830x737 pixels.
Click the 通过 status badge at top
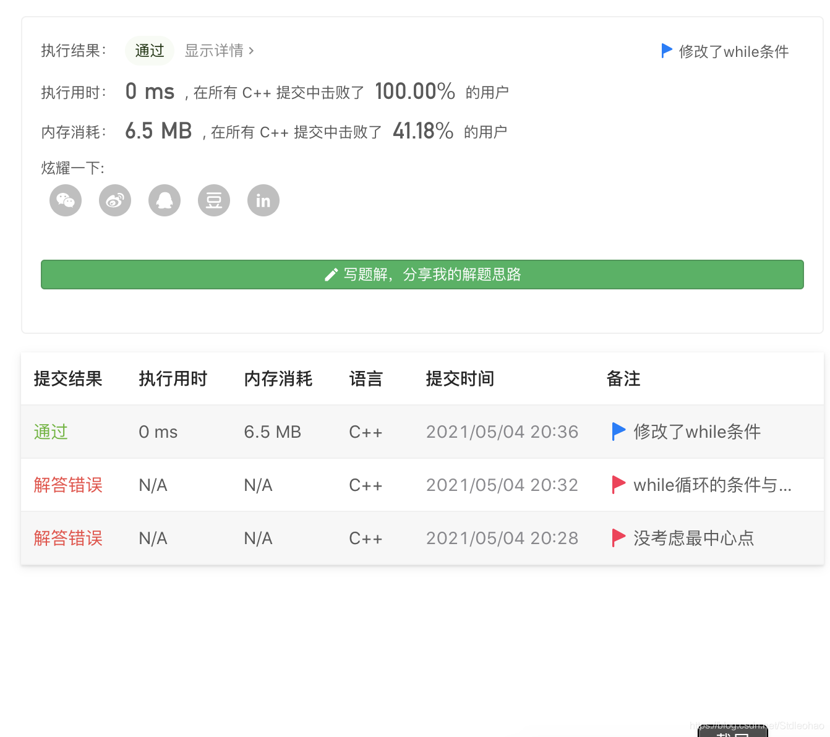pos(150,51)
